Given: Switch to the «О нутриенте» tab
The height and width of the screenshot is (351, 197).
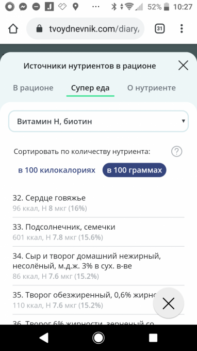Looking at the screenshot, I should (x=152, y=88).
